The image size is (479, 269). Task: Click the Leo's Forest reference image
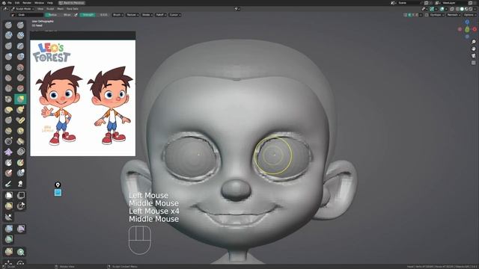click(83, 98)
